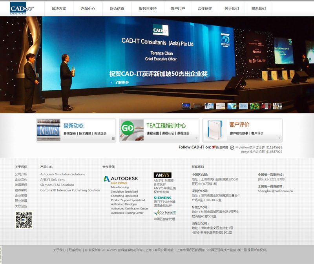Select the ninth banner slide thumbnail
The image size is (314, 264).
[277, 106]
